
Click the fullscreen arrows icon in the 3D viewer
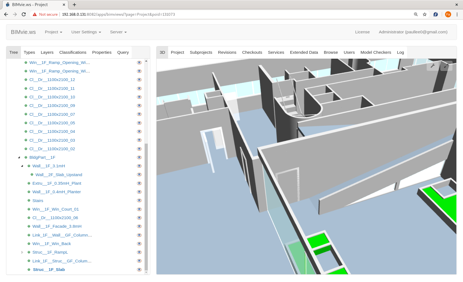pyautogui.click(x=446, y=66)
